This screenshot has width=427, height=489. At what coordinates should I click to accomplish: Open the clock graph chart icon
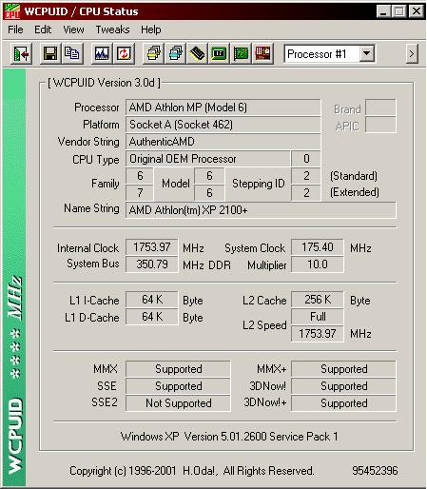[102, 54]
